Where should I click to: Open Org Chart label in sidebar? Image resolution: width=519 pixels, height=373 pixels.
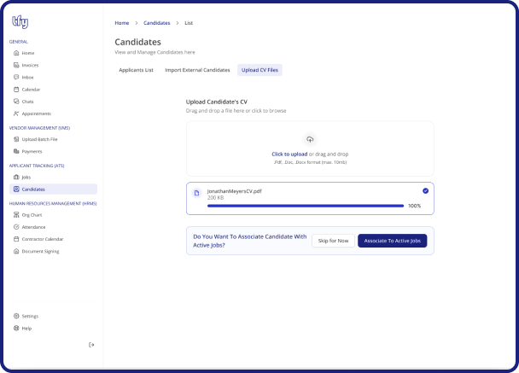point(32,215)
